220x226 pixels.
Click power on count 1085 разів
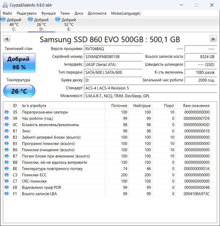(x=201, y=72)
